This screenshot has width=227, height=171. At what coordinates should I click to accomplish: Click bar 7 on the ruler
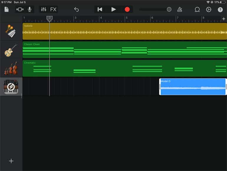pos(177,18)
